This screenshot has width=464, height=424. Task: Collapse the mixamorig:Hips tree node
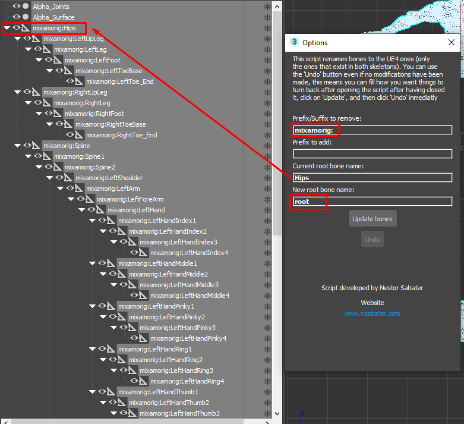coord(7,28)
